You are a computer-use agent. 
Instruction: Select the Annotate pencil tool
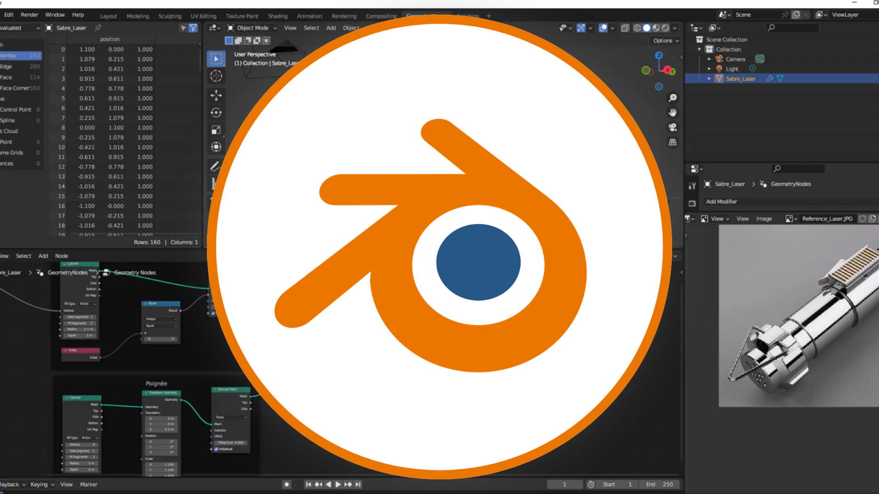coord(215,166)
